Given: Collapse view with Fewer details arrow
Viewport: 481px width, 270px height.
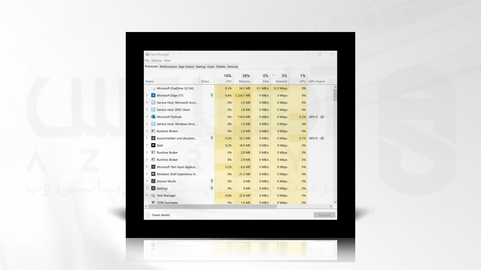Looking at the screenshot, I should (x=148, y=215).
